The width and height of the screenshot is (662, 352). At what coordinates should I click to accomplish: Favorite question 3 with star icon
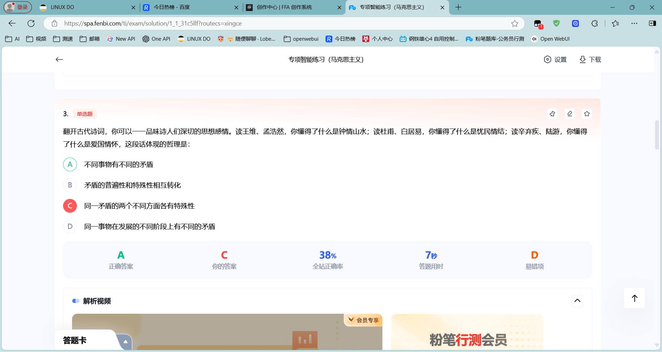point(587,114)
